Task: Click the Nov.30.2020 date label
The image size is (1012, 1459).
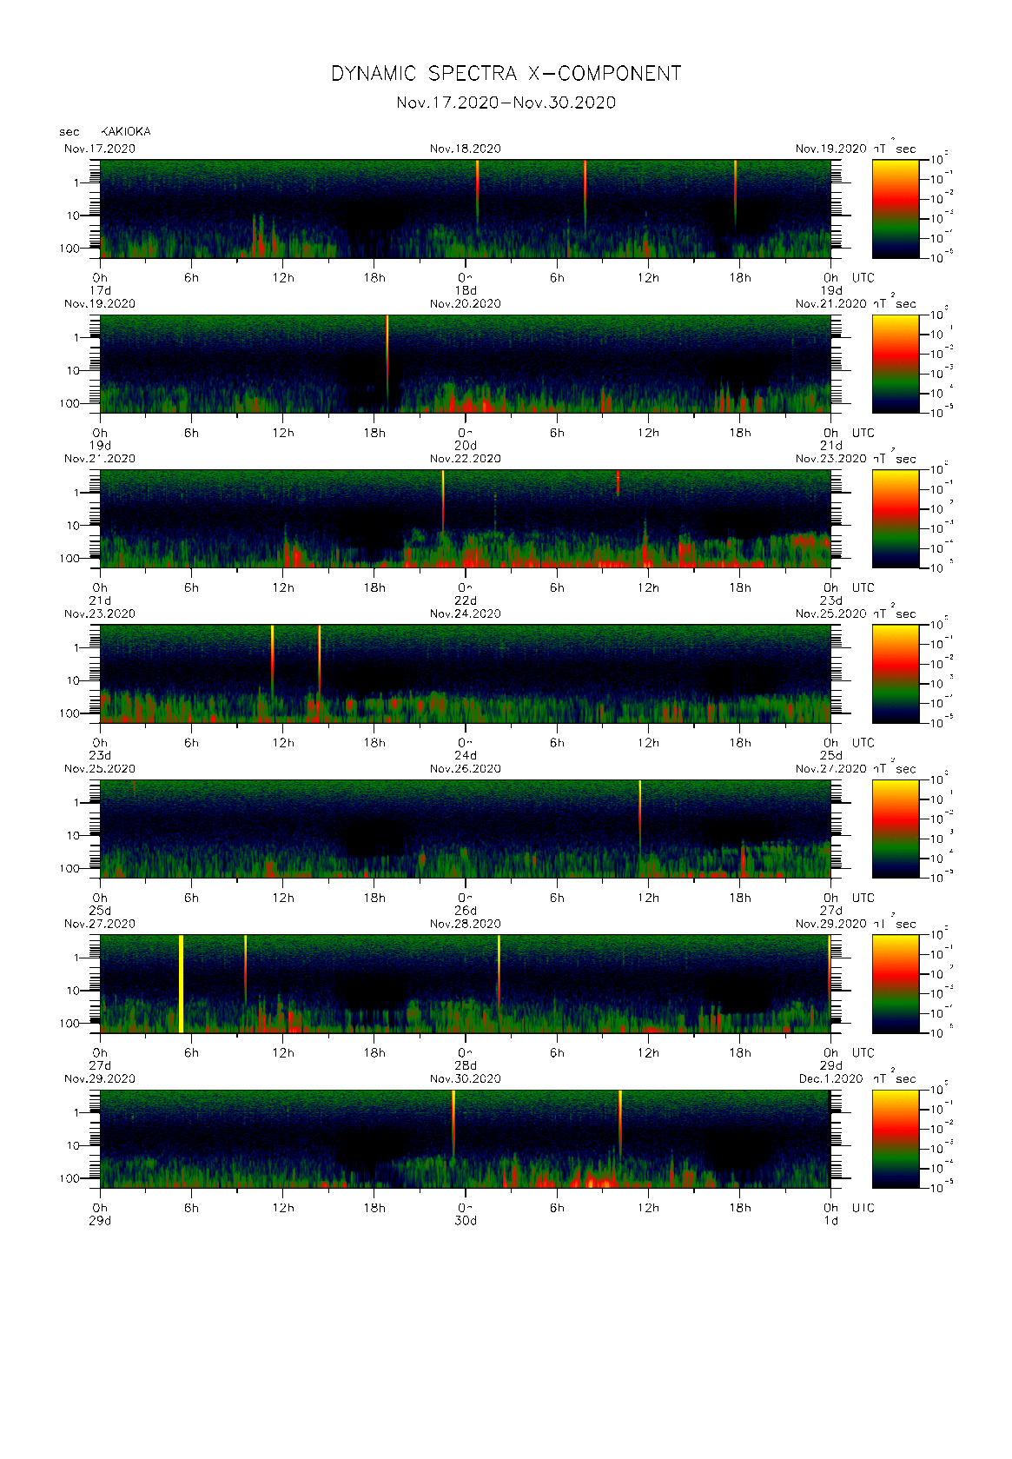Action: pyautogui.click(x=466, y=1078)
